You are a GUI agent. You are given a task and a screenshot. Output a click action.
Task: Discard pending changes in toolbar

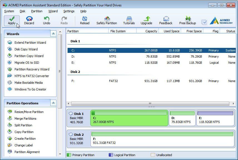pos(29,21)
